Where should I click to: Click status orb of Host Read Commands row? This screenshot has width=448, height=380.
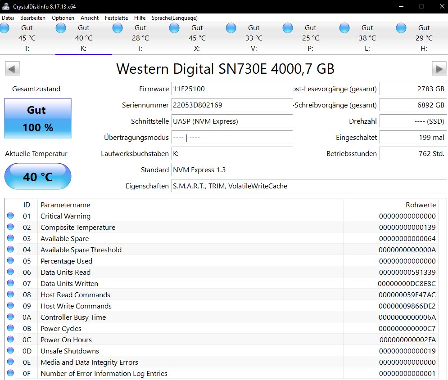pos(10,294)
